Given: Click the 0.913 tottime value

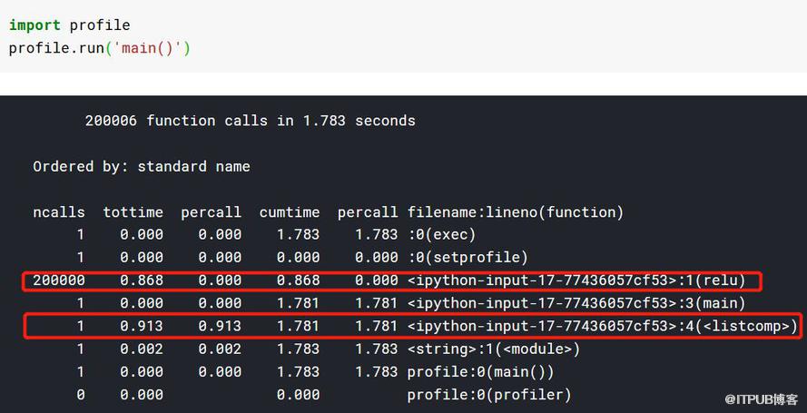Looking at the screenshot, I should coord(142,327).
